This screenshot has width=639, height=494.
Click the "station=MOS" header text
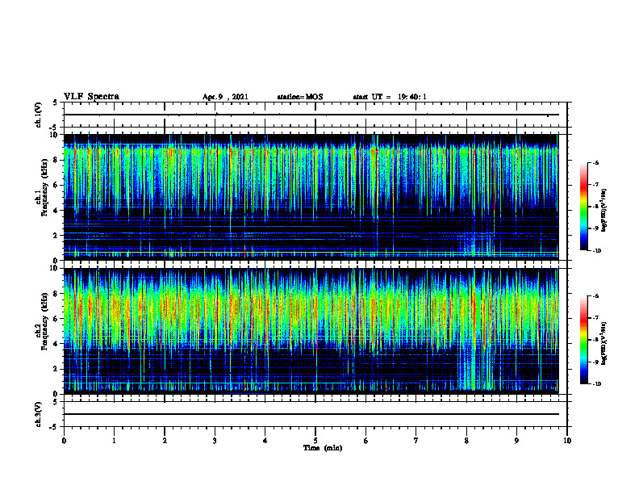pos(300,97)
